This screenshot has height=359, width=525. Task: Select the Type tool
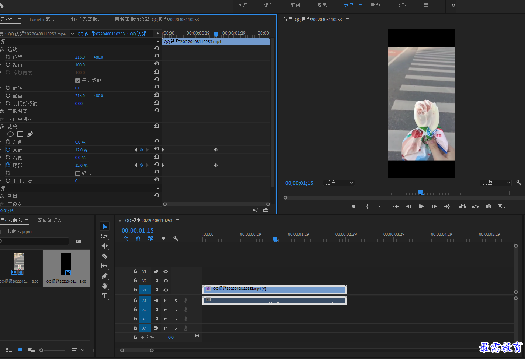pos(105,296)
